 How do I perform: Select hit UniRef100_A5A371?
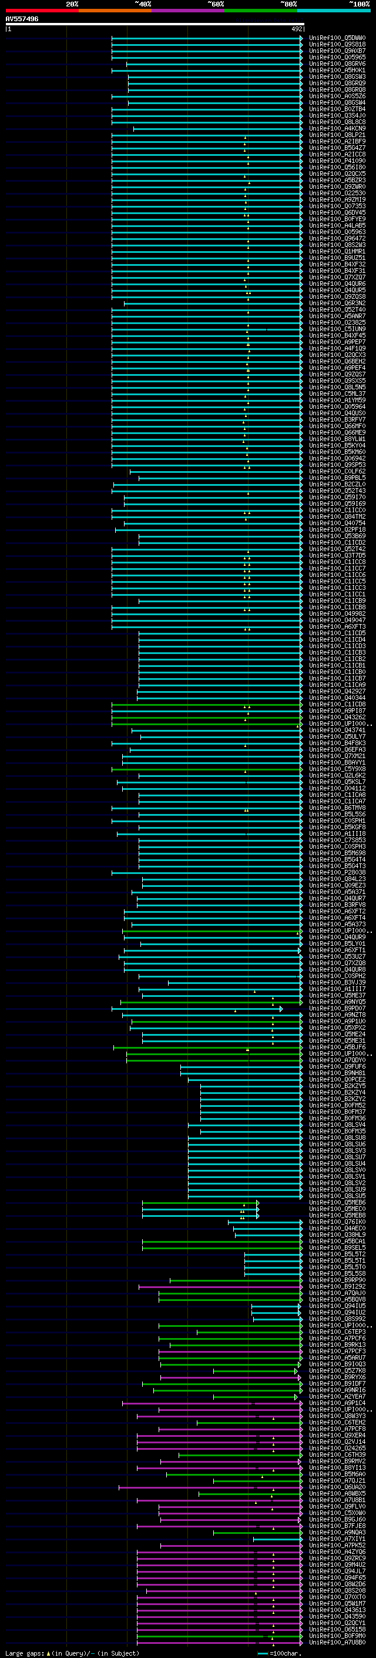tap(337, 892)
